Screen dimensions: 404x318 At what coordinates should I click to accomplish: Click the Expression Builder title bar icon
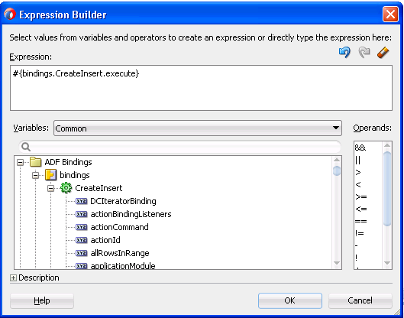coord(10,15)
